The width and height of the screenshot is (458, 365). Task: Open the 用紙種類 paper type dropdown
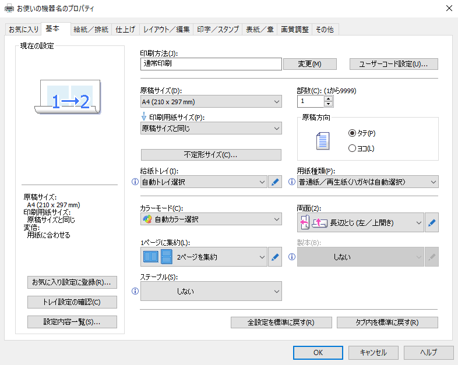coord(368,182)
